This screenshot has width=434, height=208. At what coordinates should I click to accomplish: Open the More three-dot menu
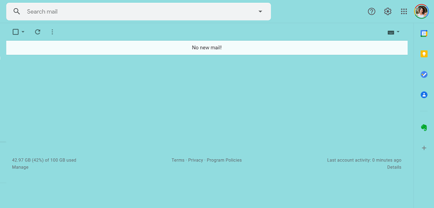click(52, 32)
